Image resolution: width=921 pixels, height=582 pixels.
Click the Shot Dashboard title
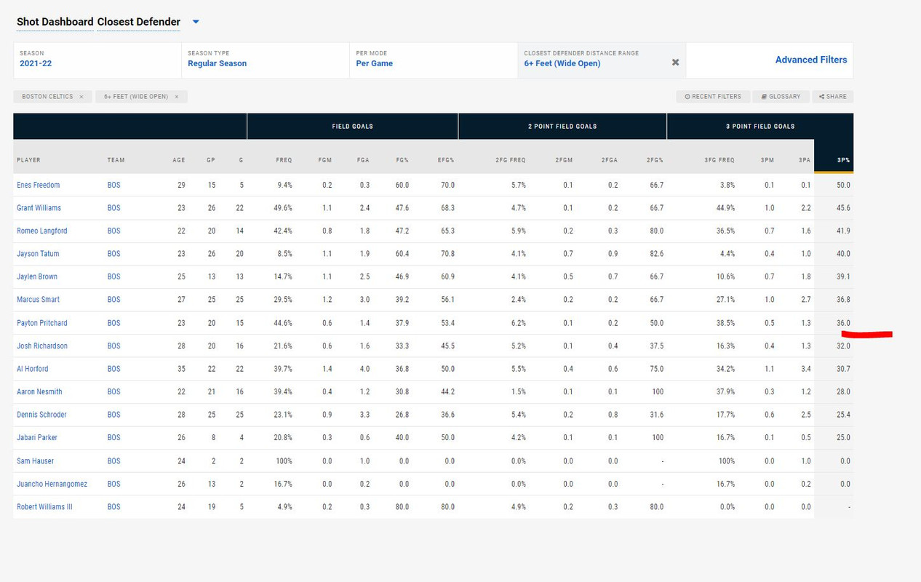55,22
